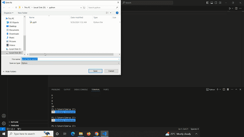The width and height of the screenshot is (244, 137).
Task: Expand the Organize menu dropdown
Action: [x=9, y=13]
